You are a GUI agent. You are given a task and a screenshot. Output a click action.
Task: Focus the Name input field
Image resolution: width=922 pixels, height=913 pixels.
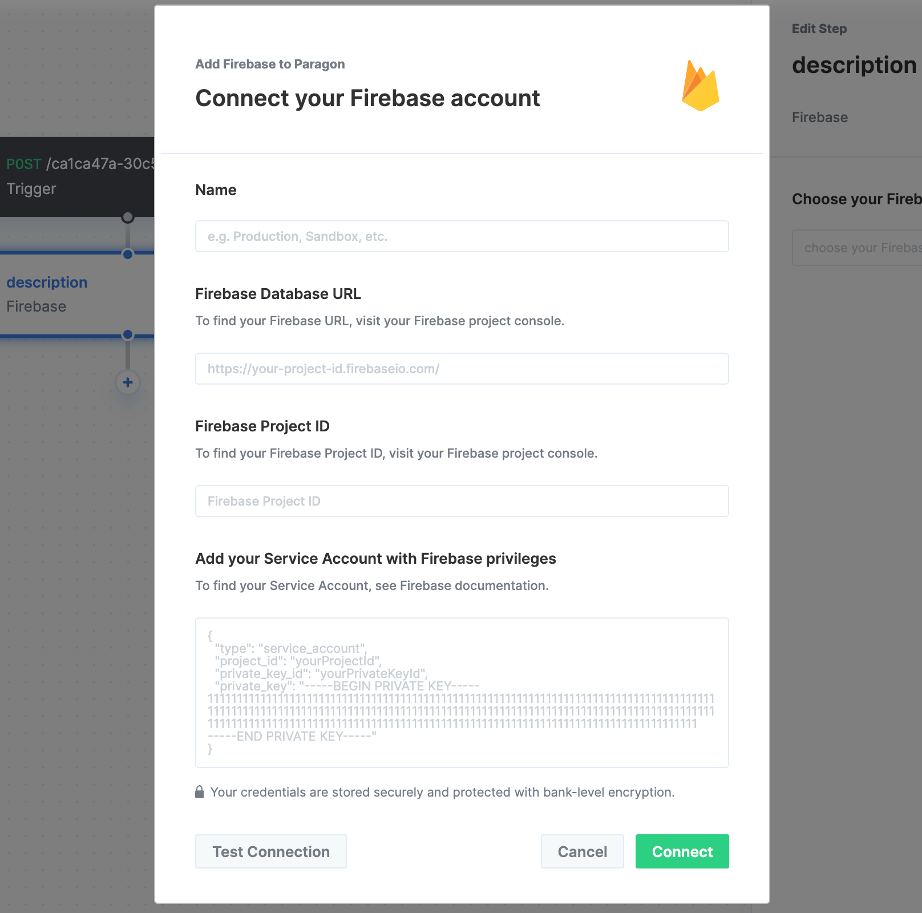pyautogui.click(x=462, y=236)
